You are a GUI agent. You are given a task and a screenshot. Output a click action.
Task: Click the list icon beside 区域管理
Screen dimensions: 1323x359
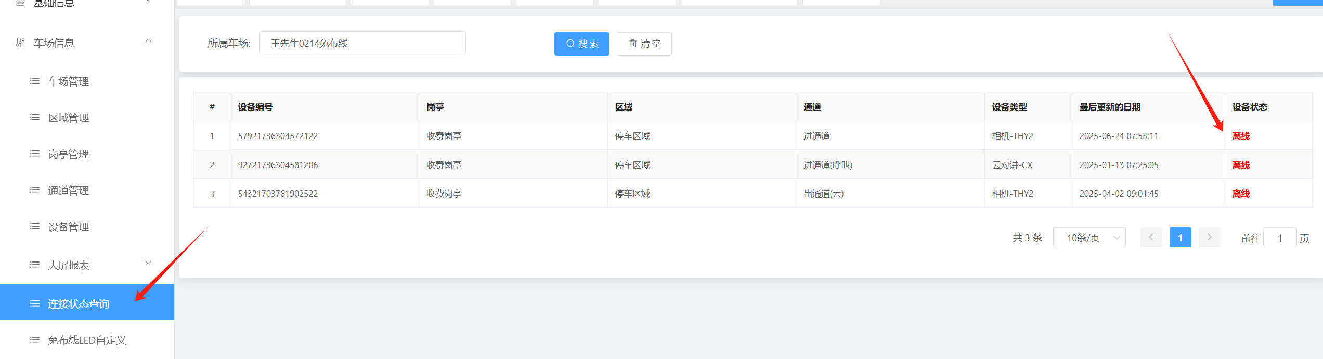point(35,117)
